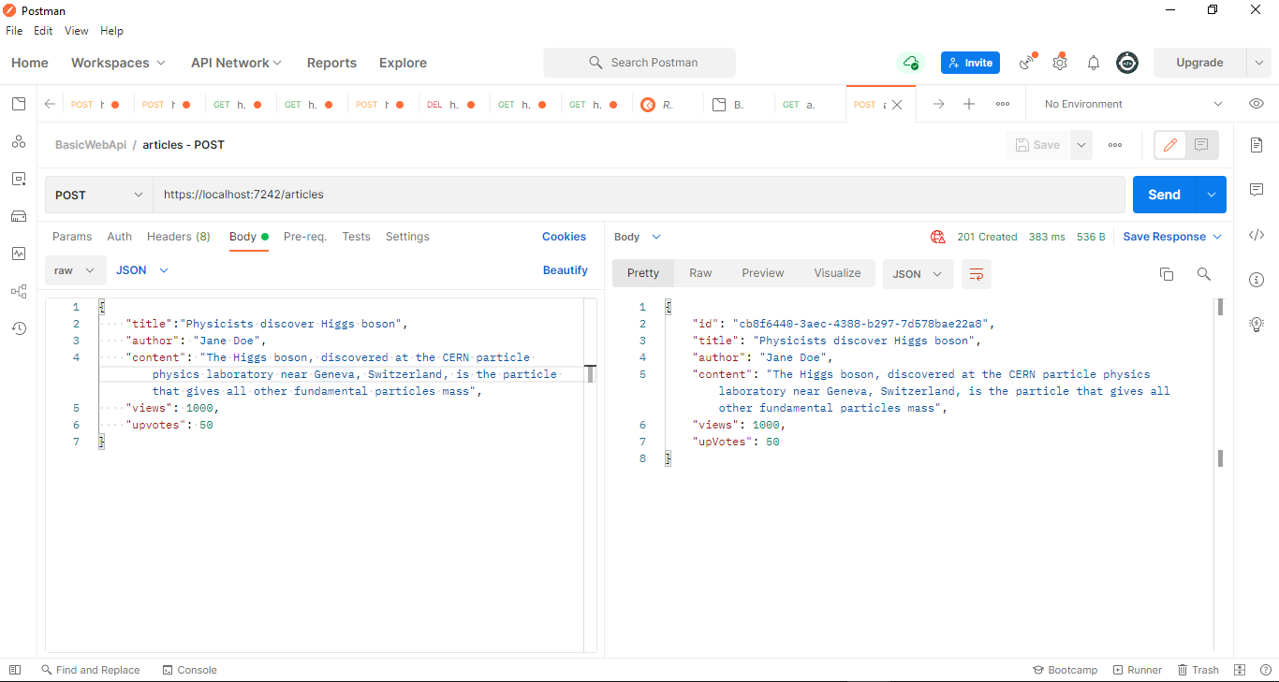Show the Raw response view
Viewport: 1279px width, 682px height.
coord(700,273)
